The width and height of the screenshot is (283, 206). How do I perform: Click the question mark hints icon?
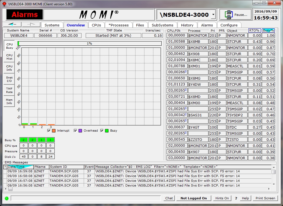coord(236,198)
